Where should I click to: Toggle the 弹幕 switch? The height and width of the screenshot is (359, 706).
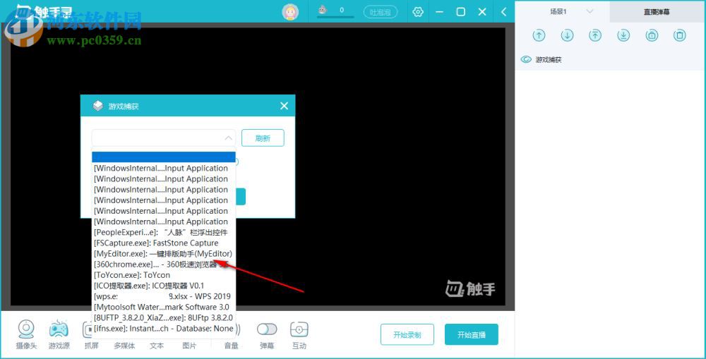[x=267, y=329]
